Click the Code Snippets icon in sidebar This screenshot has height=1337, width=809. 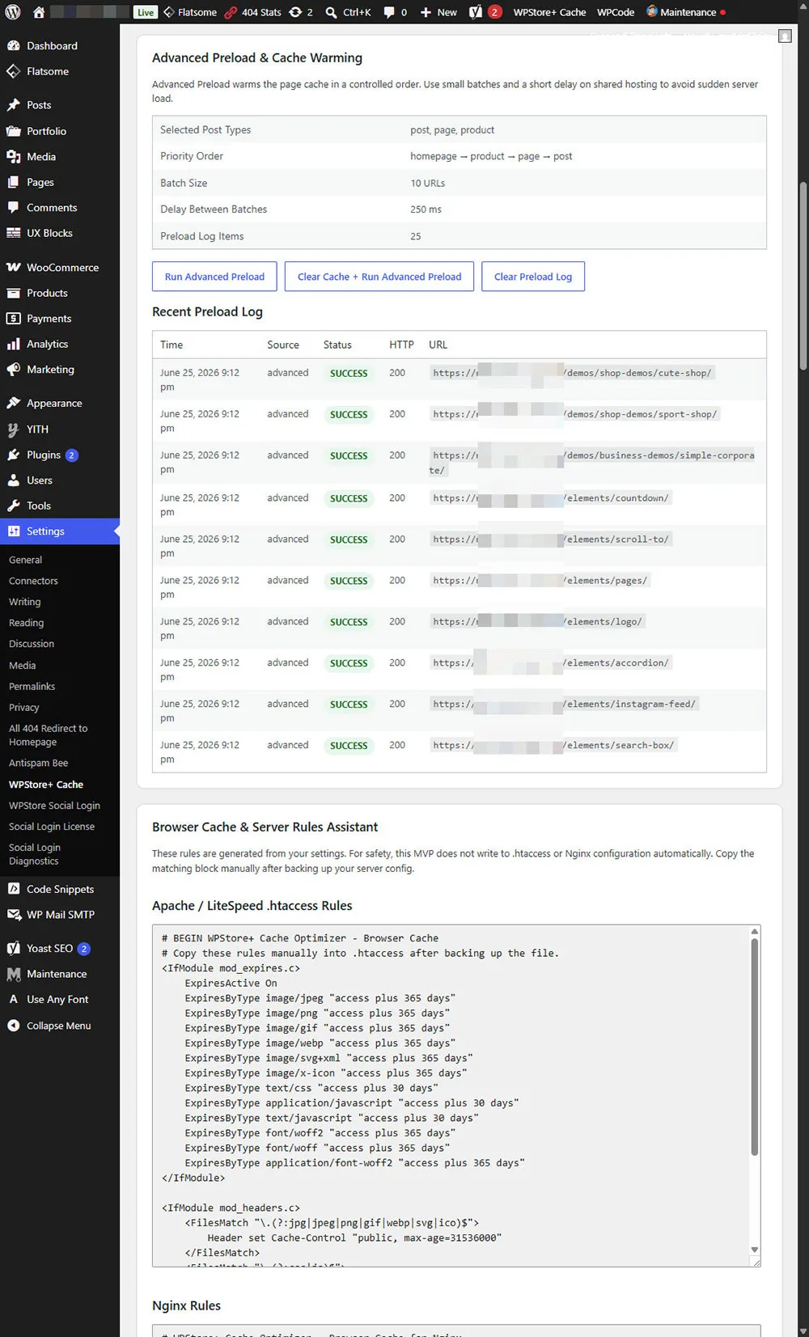point(13,889)
